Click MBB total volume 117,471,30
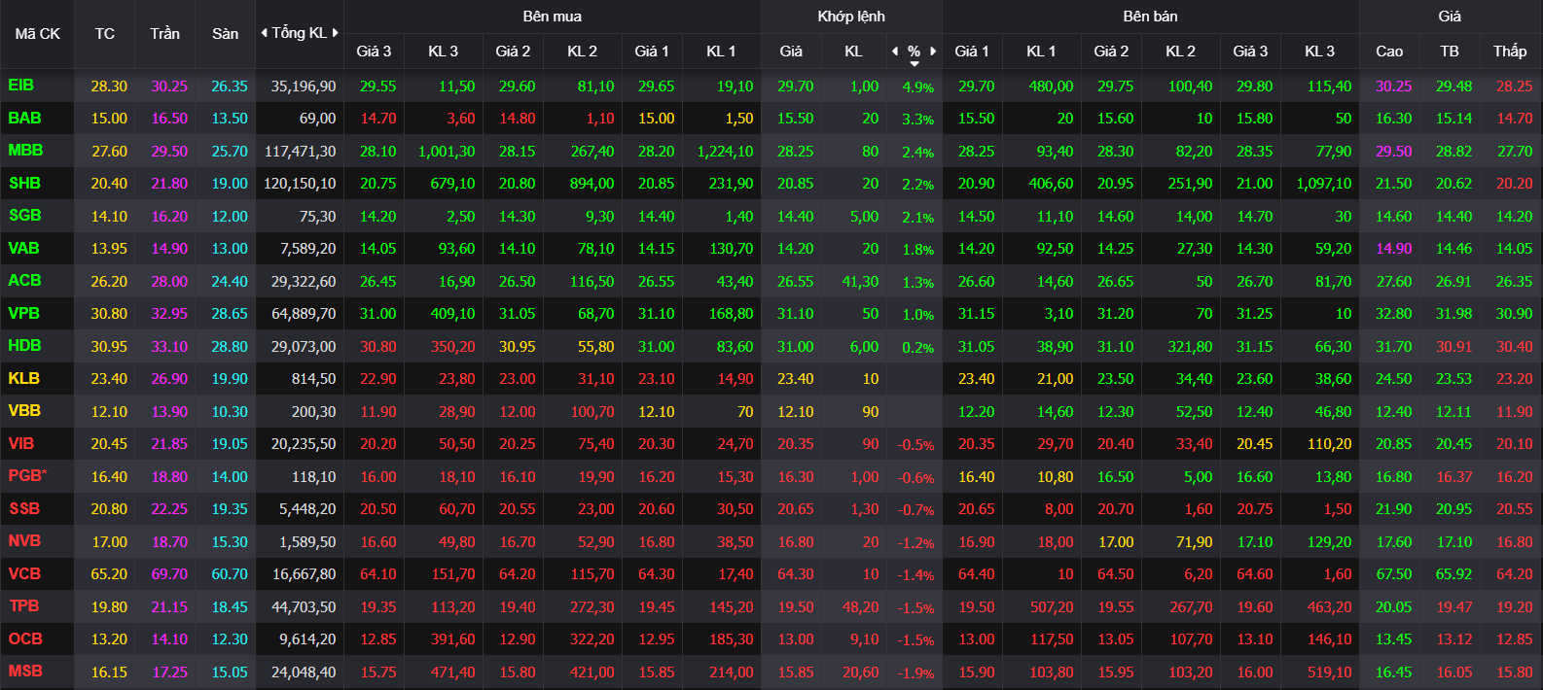The image size is (1543, 690). [x=300, y=152]
